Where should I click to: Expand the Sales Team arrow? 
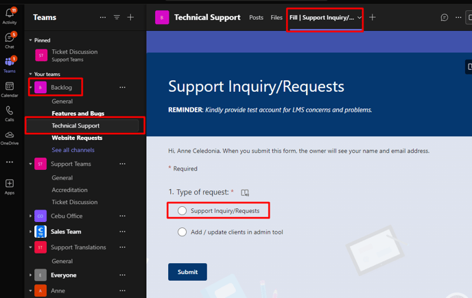pyautogui.click(x=30, y=232)
